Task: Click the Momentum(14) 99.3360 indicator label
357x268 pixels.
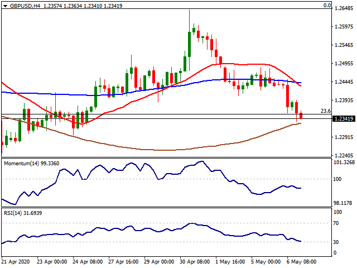Action: coord(31,164)
